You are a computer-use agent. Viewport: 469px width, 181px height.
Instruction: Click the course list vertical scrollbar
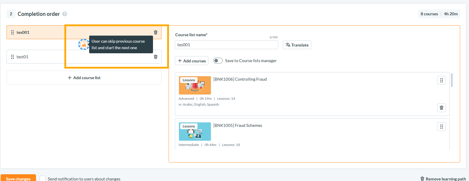coord(452,80)
